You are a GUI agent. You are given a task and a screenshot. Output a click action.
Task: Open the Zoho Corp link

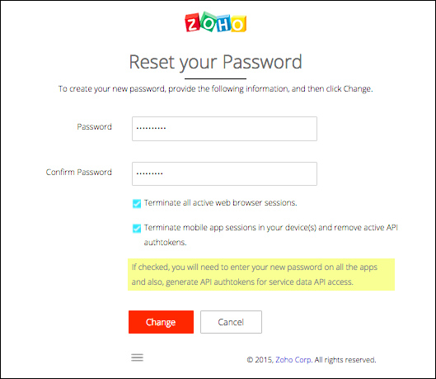point(294,360)
